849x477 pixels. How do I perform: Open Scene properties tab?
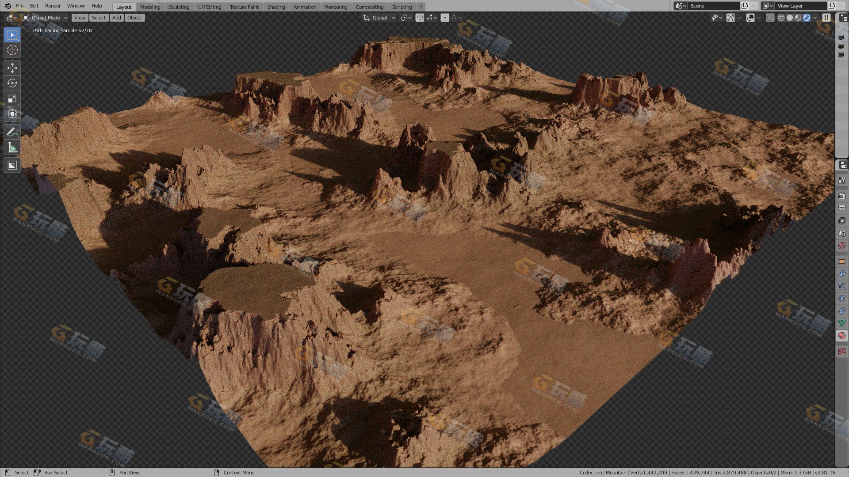(x=842, y=233)
